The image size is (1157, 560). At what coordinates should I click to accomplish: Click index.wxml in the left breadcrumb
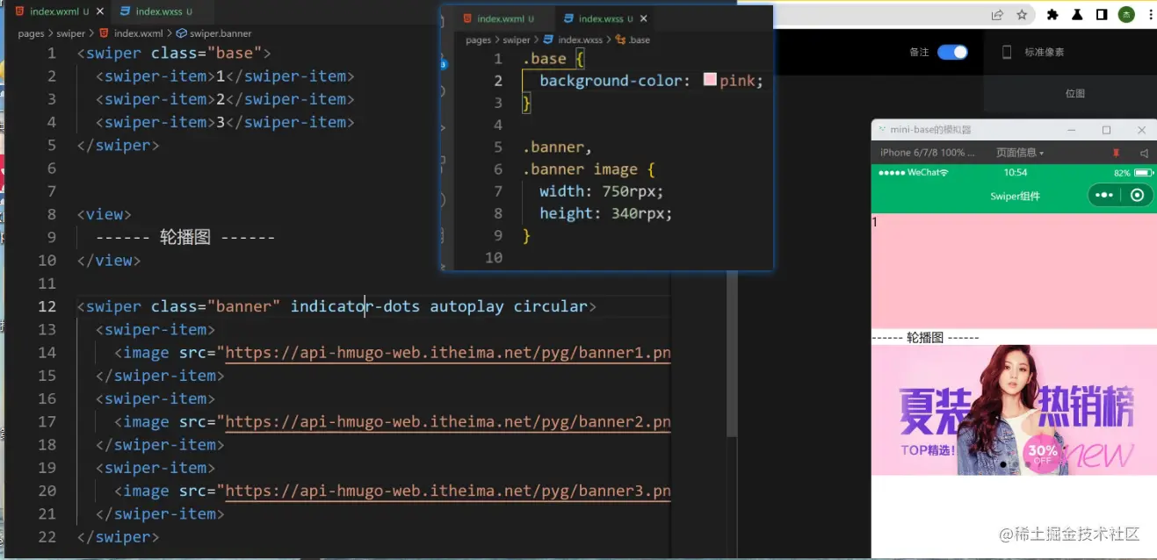point(131,33)
